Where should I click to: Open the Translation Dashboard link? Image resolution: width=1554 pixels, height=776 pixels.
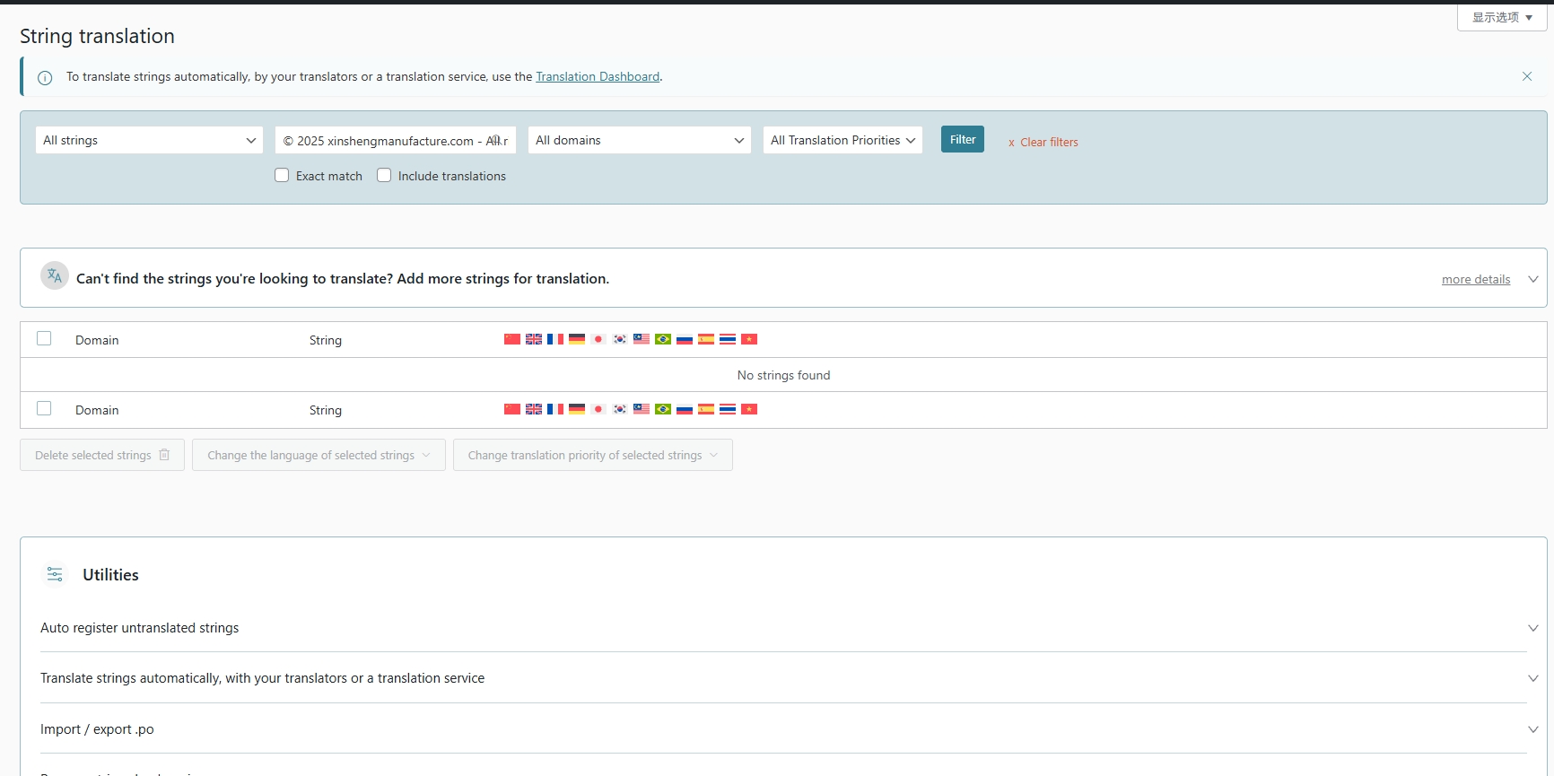(598, 76)
